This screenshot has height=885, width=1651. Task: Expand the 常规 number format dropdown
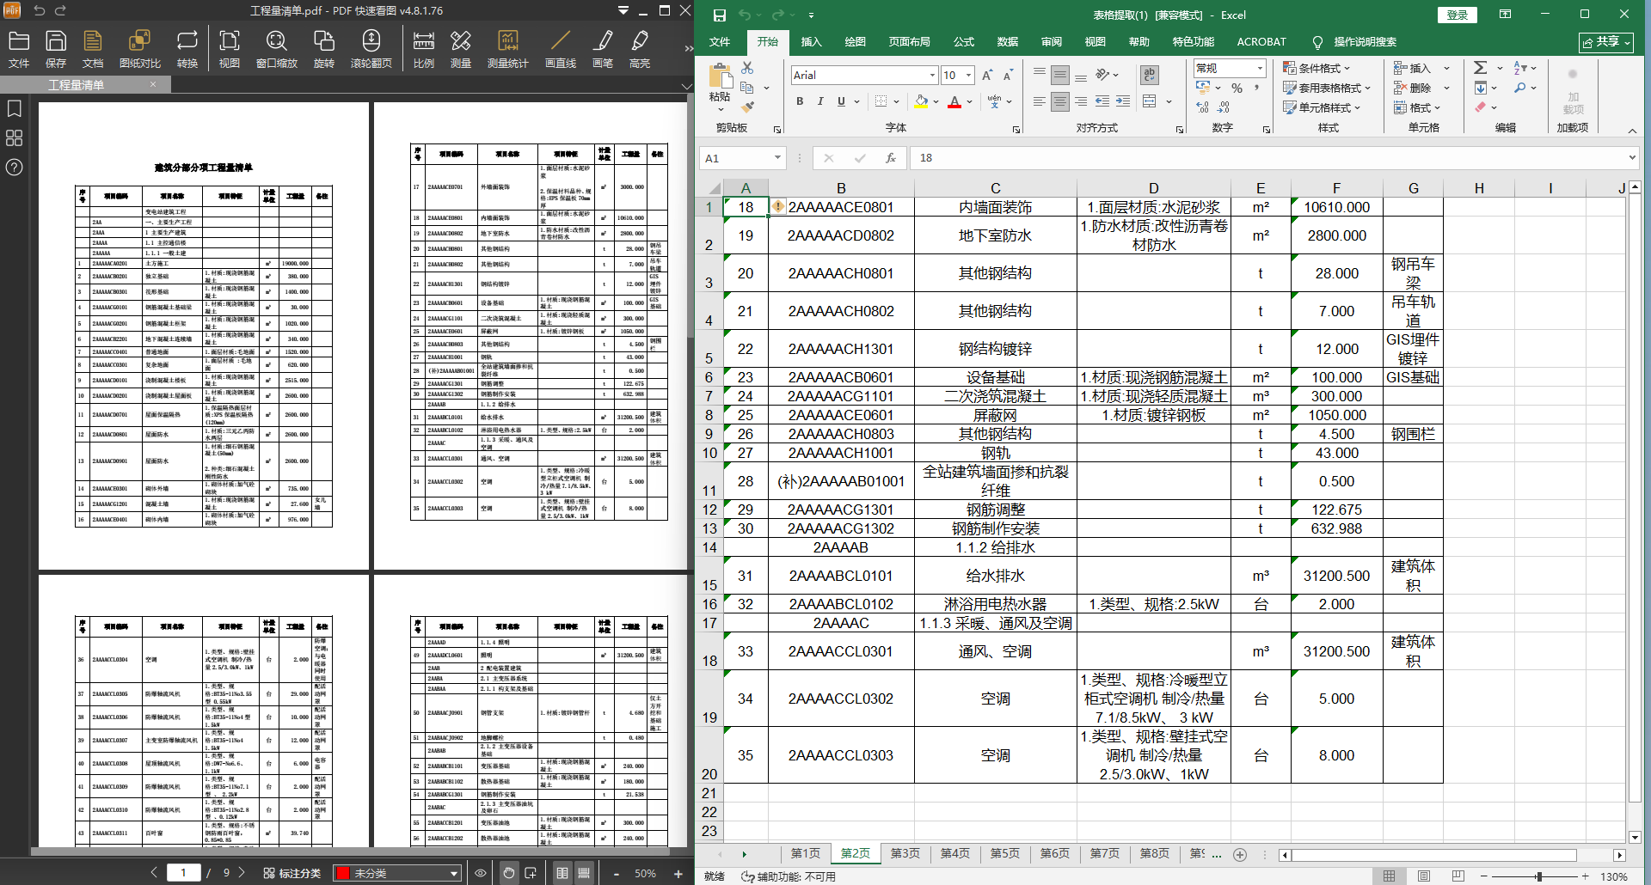[1260, 69]
